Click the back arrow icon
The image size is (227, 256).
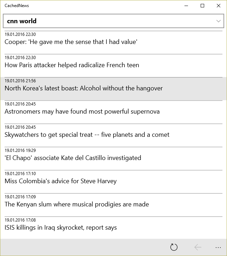click(x=198, y=247)
